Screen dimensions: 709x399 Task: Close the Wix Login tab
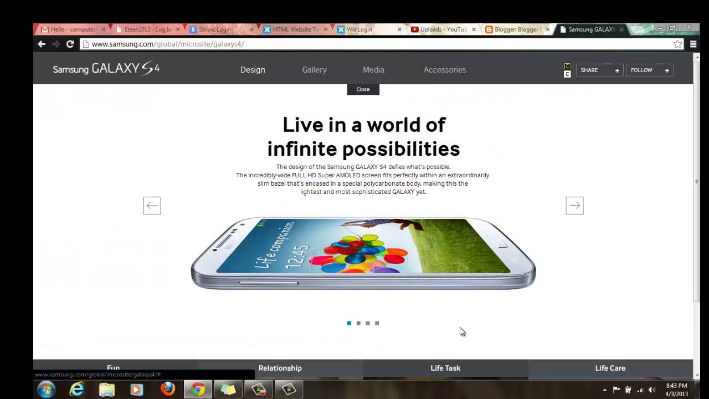pos(399,29)
